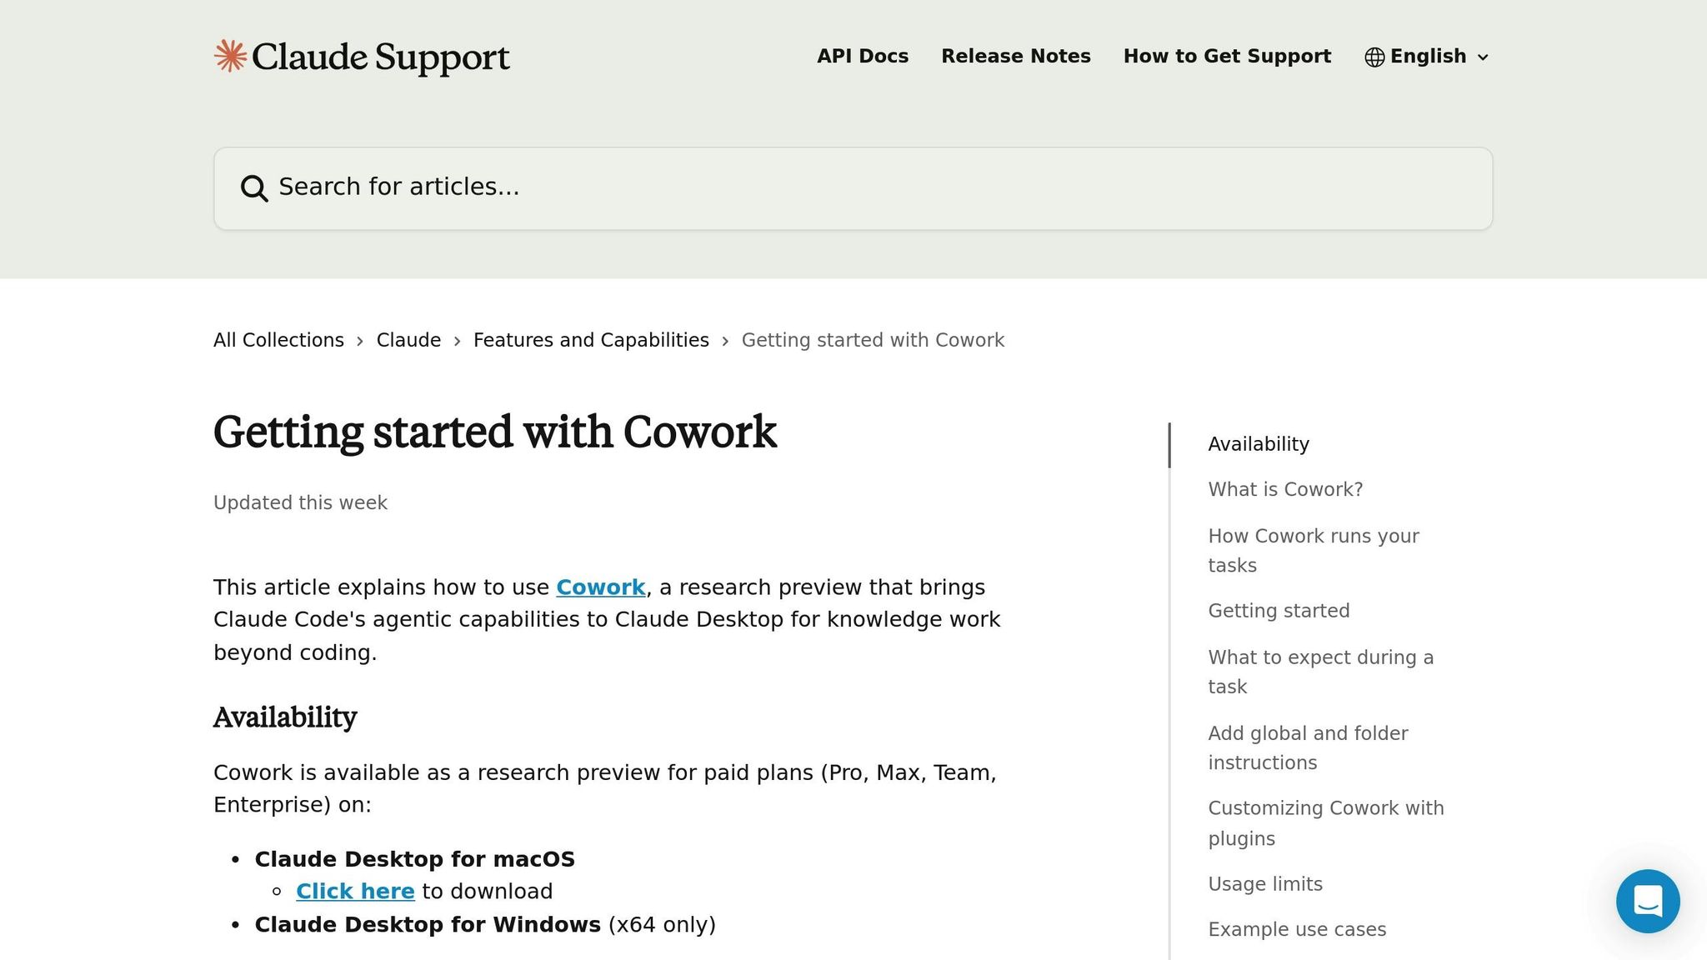The image size is (1707, 960).
Task: Open the API Docs menu link
Action: 863,56
